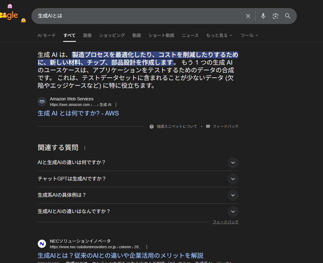Open the three-dot menu beside the NEC result
Image resolution: width=323 pixels, height=263 pixels.
147,247
